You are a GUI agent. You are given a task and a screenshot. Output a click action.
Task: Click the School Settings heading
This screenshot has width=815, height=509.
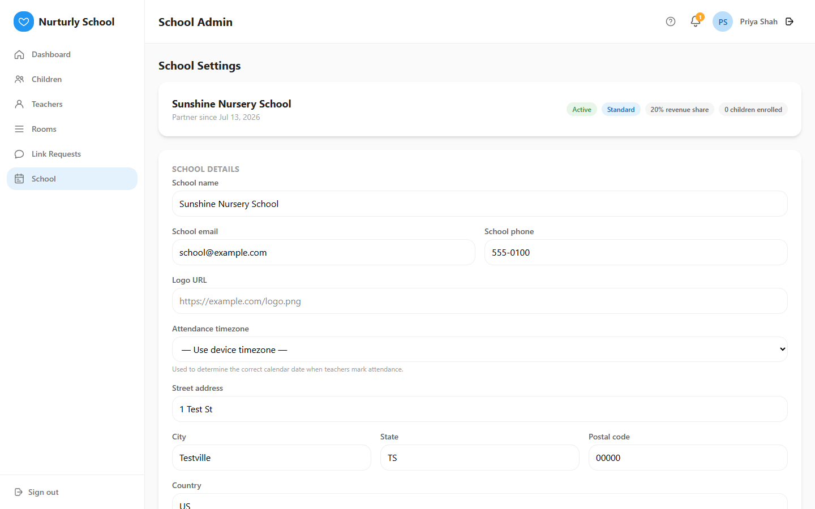(x=199, y=66)
